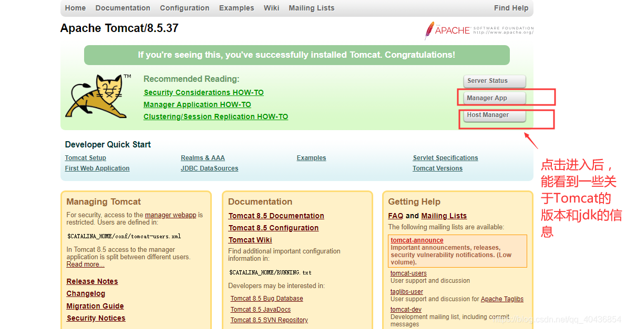This screenshot has width=626, height=329.
Task: Open Mailing Lists link under Getting Help
Action: (x=444, y=216)
